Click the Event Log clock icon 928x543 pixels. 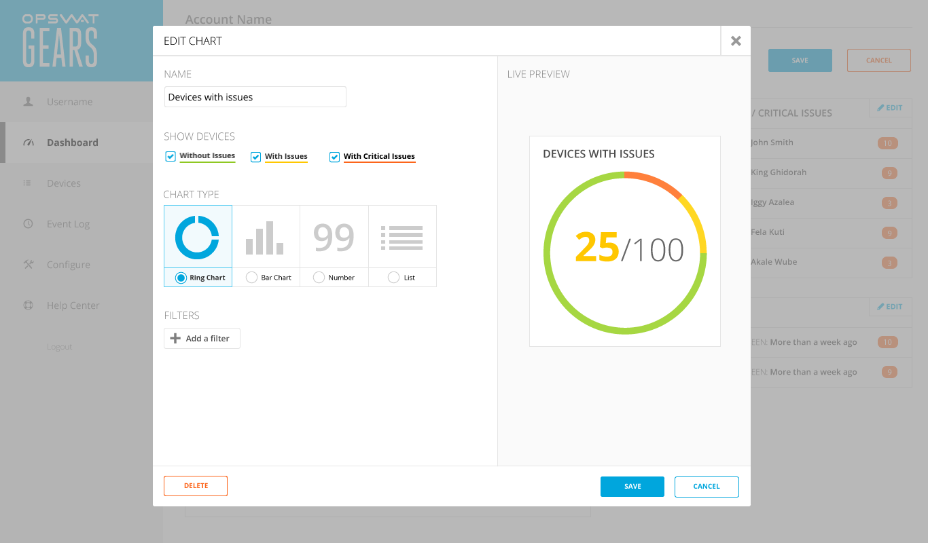(28, 224)
